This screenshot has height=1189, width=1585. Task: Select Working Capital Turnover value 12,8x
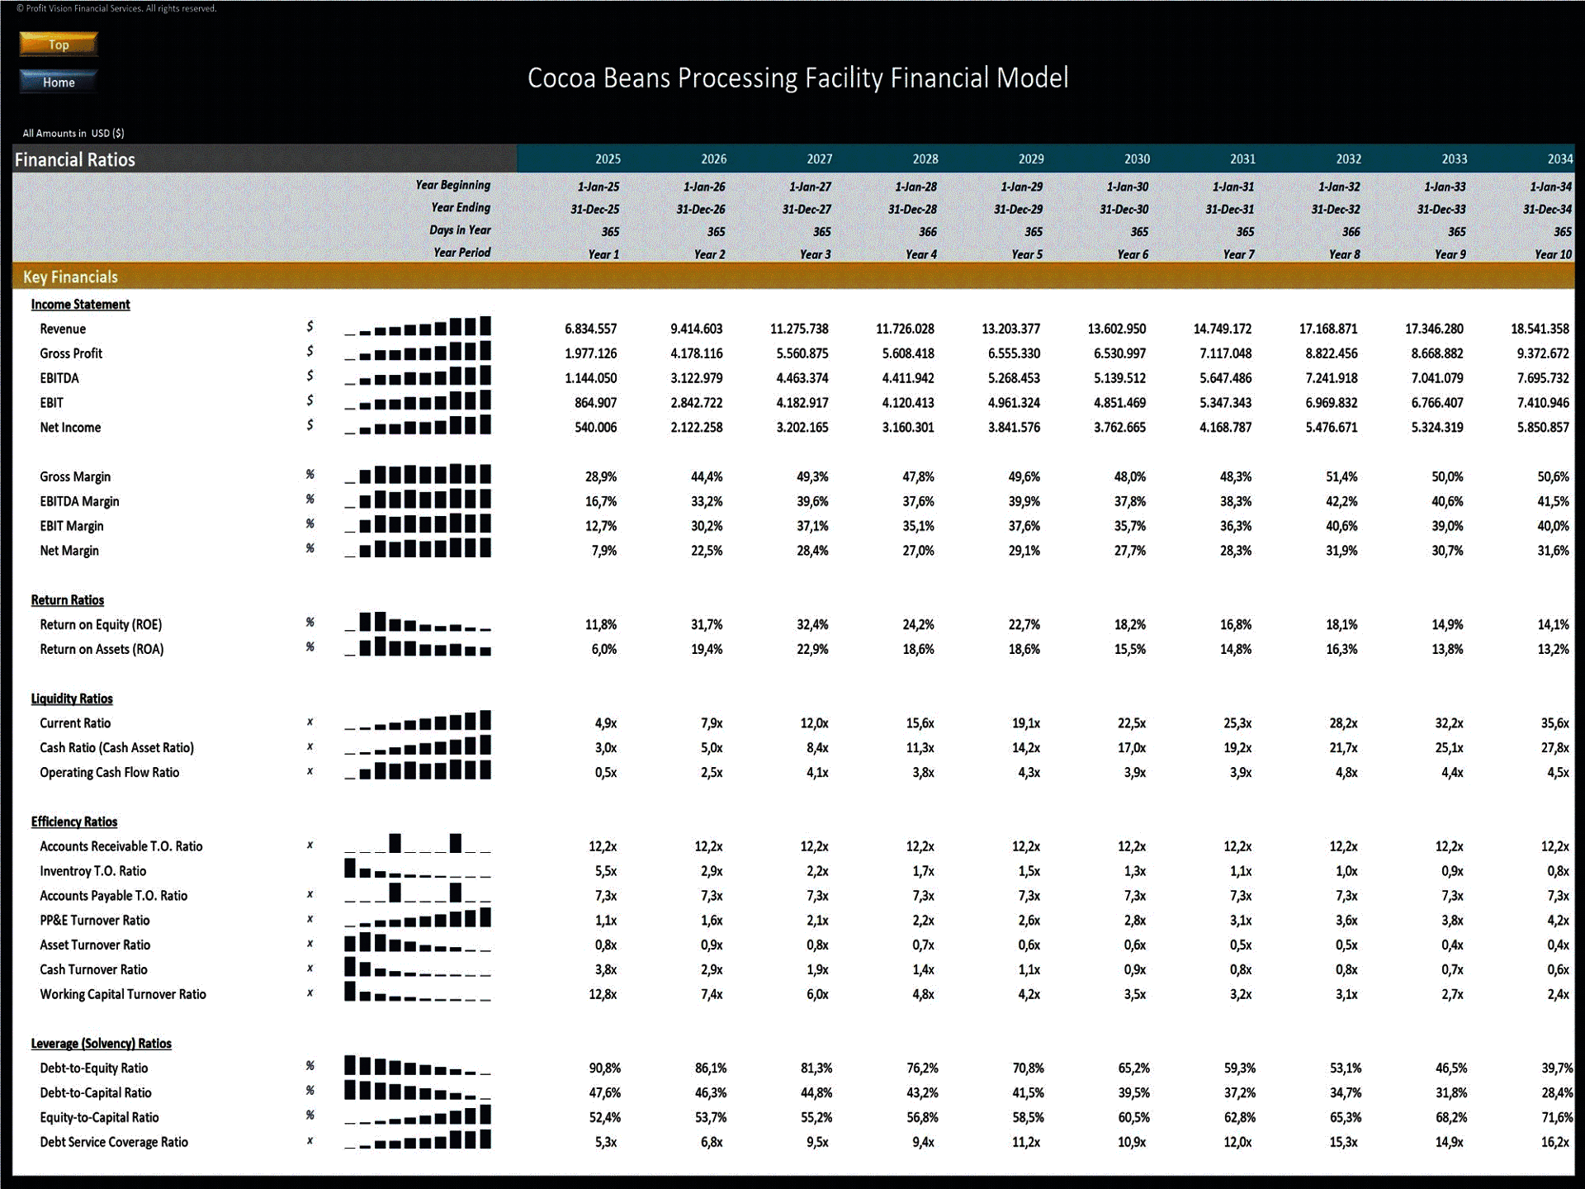point(603,995)
